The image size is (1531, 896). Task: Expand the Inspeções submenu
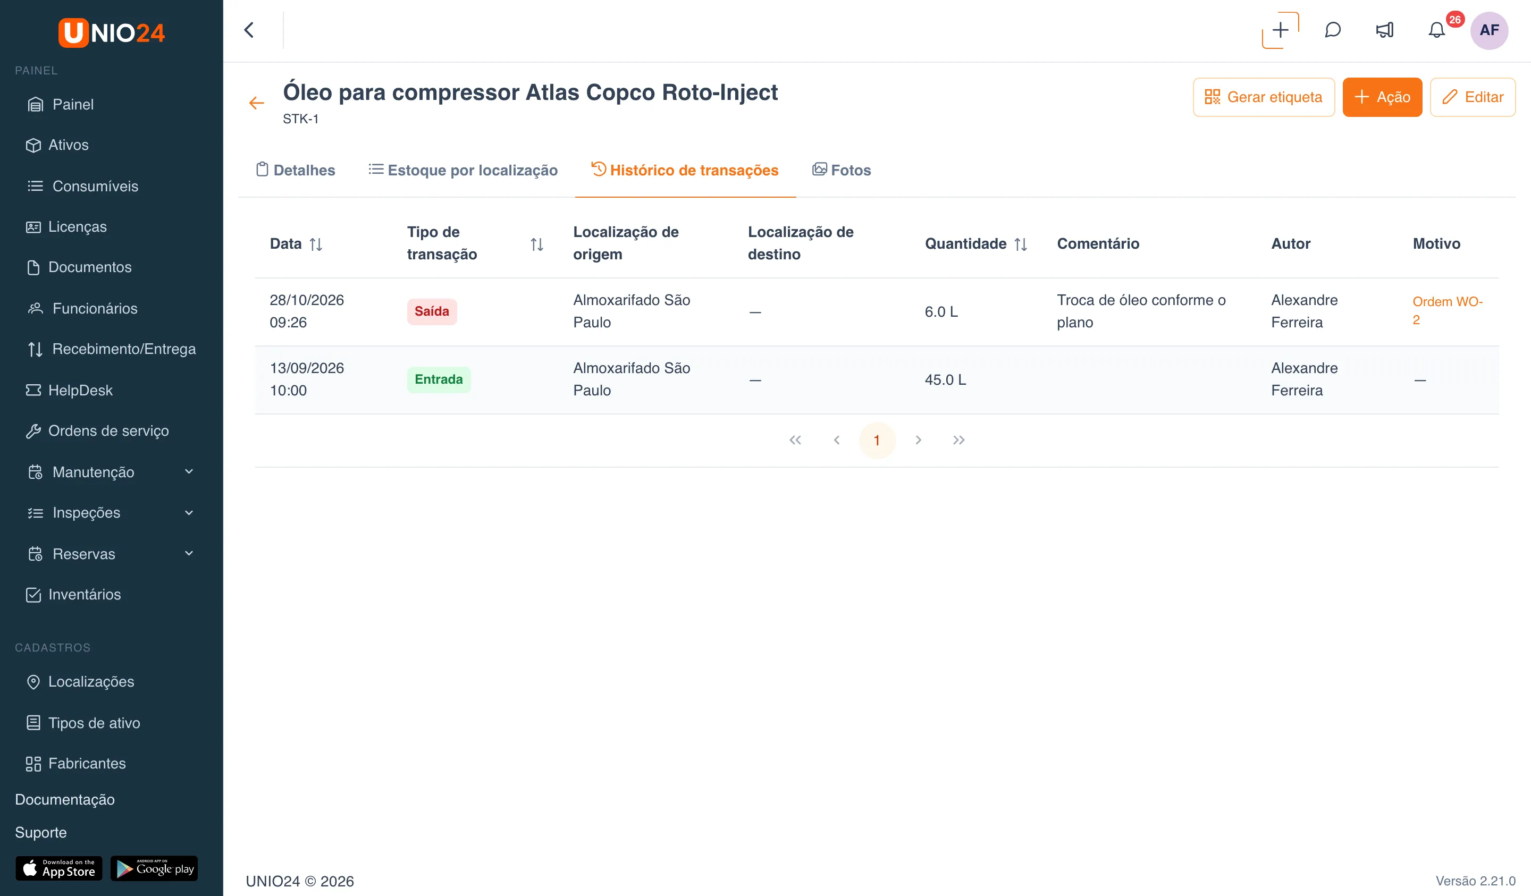point(189,513)
